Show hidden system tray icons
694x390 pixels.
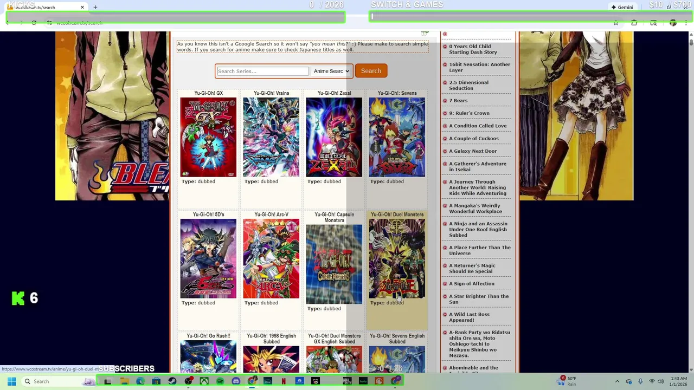pos(617,381)
